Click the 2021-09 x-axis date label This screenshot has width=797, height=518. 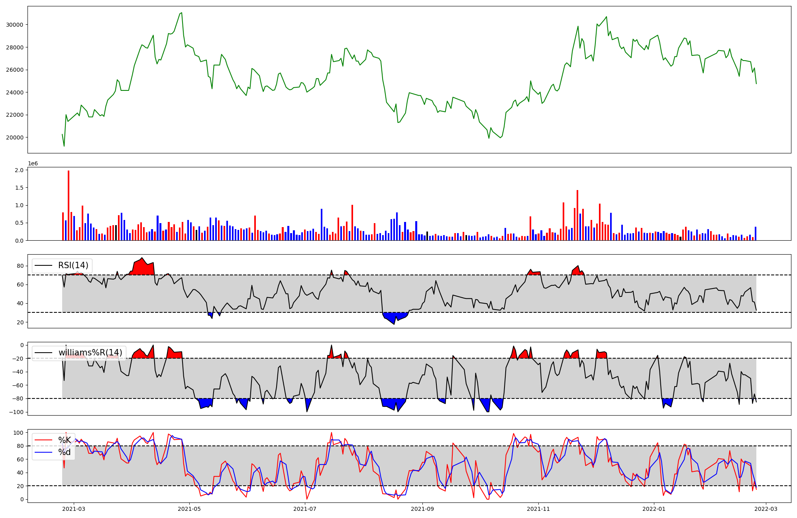point(422,508)
